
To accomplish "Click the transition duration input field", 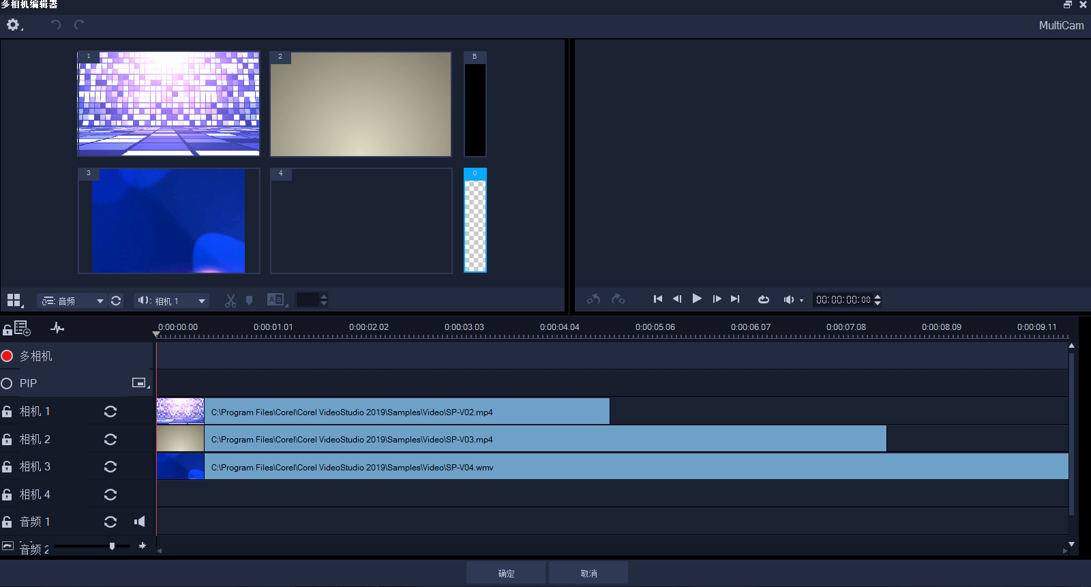I will (x=308, y=300).
